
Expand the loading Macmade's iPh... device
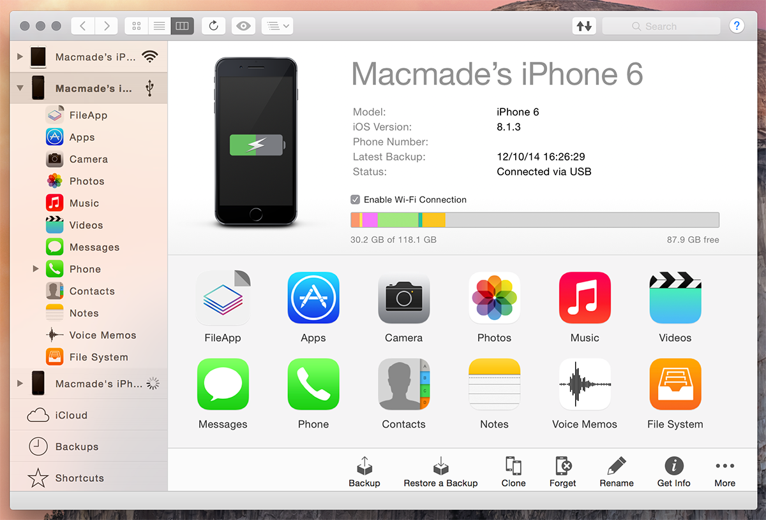click(20, 384)
